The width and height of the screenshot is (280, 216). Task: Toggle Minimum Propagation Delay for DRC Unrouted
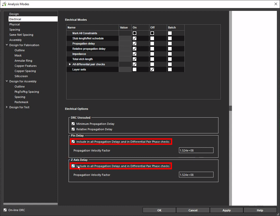tap(73, 124)
